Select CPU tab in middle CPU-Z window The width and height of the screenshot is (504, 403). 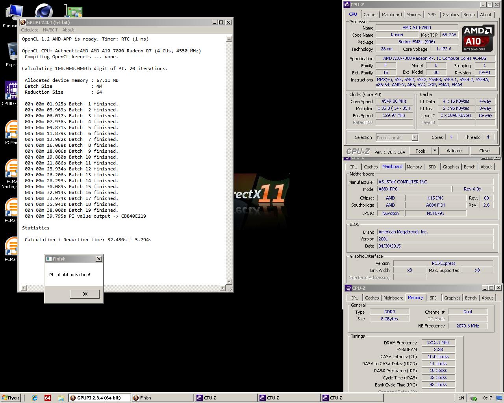(353, 167)
